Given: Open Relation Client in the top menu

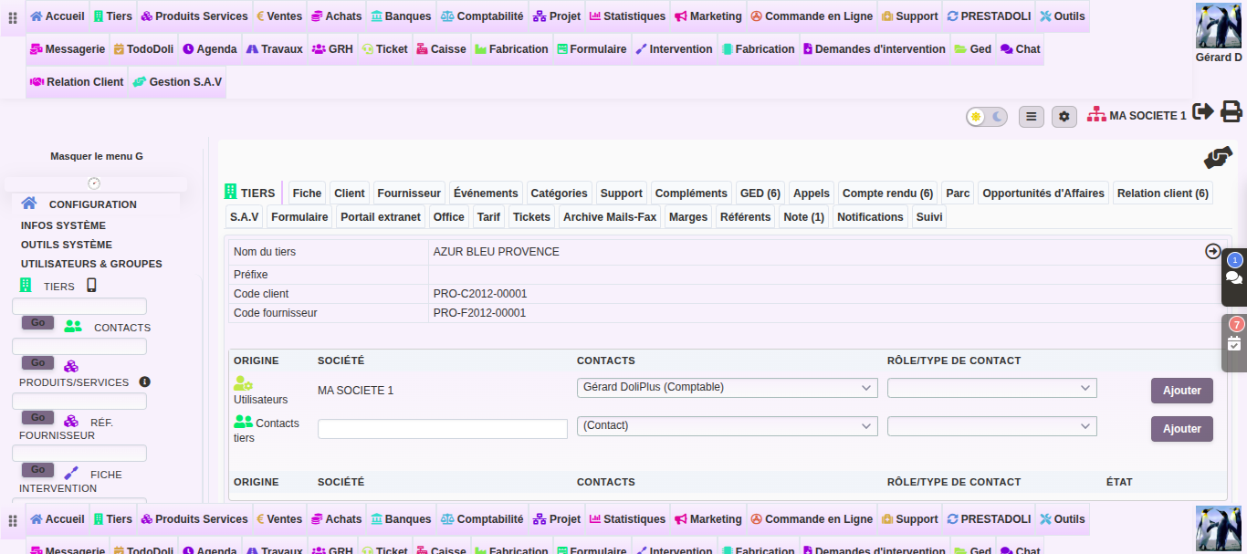Looking at the screenshot, I should coord(77,81).
